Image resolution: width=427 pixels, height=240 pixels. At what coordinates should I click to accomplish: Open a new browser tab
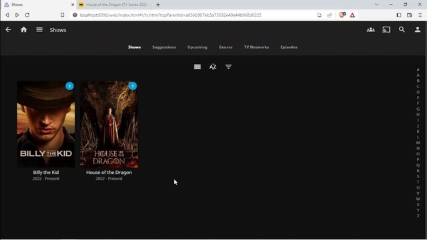(x=158, y=5)
